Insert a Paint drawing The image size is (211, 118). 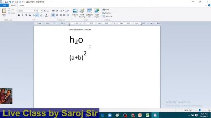coord(82,13)
